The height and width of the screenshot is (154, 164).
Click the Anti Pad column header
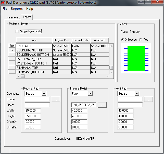[x=99, y=40]
